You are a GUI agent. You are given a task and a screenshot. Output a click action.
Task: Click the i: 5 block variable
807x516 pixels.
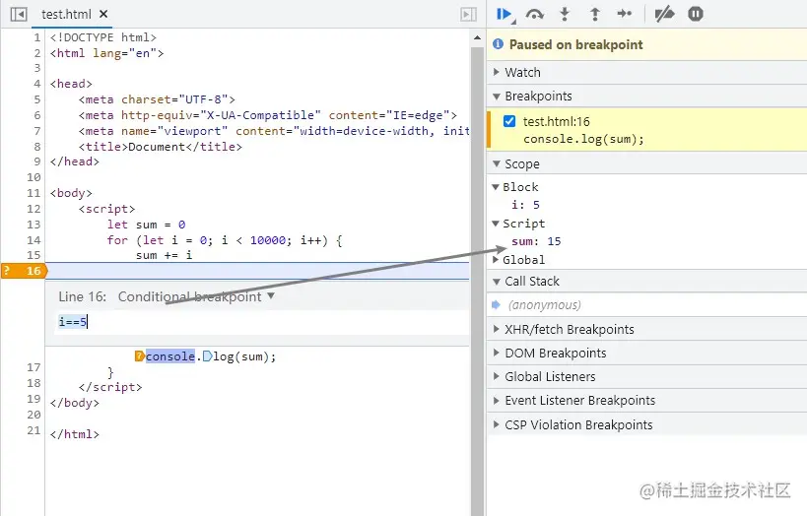pyautogui.click(x=525, y=205)
